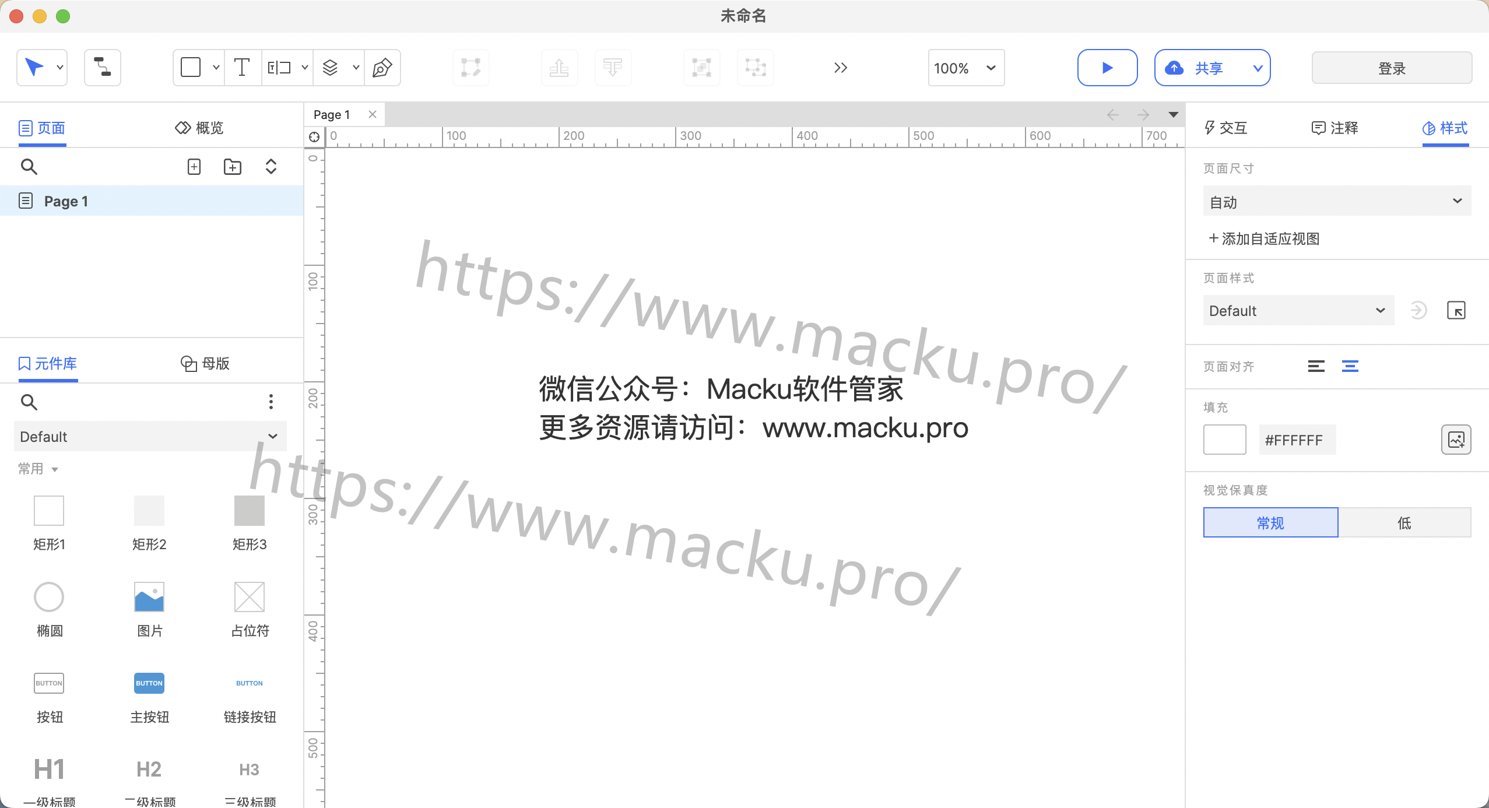The height and width of the screenshot is (808, 1489).
Task: Switch to the 页面 tab
Action: [42, 128]
